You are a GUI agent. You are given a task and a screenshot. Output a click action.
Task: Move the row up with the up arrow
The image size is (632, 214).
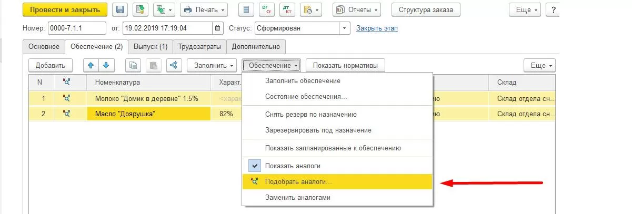click(x=91, y=65)
